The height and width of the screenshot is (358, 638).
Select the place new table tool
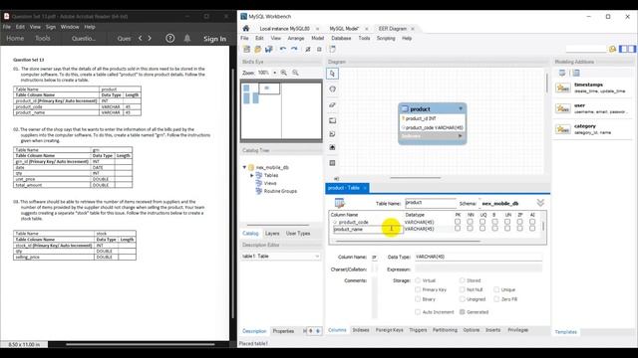332,163
